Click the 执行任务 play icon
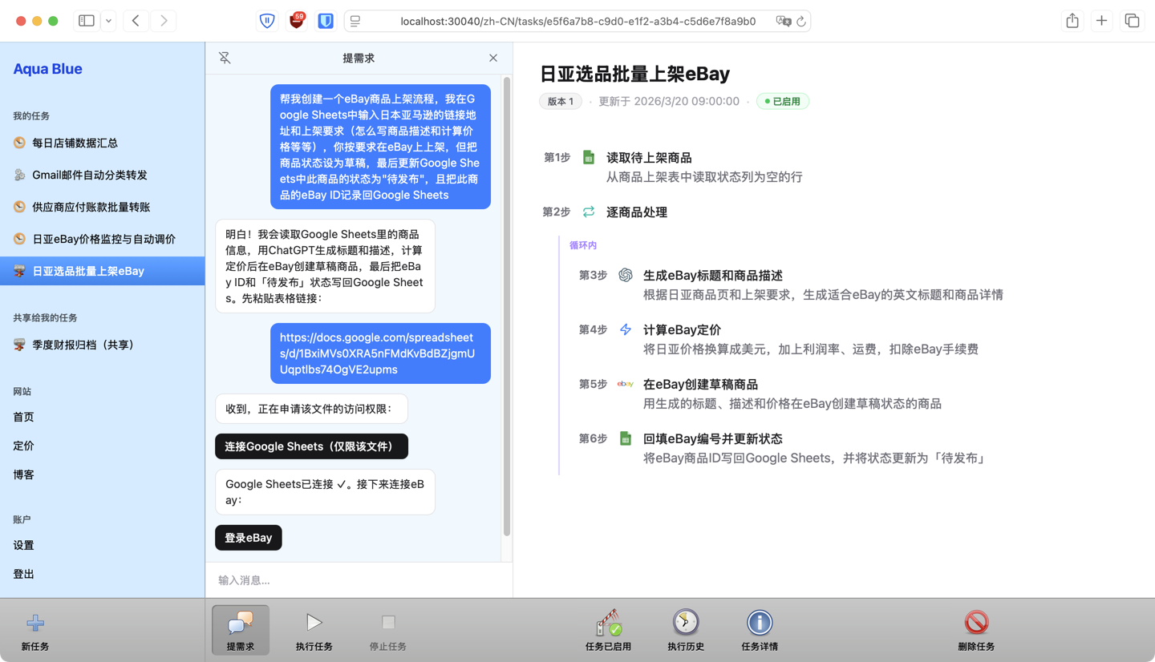 (314, 624)
